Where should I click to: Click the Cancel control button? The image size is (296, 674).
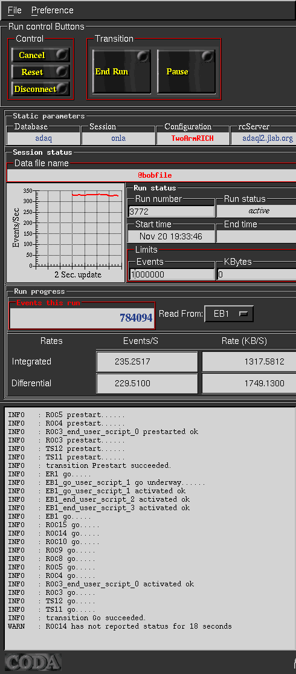coord(40,55)
